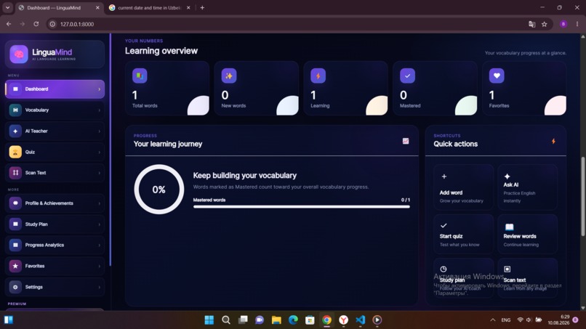Viewport: 586px width, 329px height.
Task: Click the Ask AI quick action
Action: [x=527, y=187]
